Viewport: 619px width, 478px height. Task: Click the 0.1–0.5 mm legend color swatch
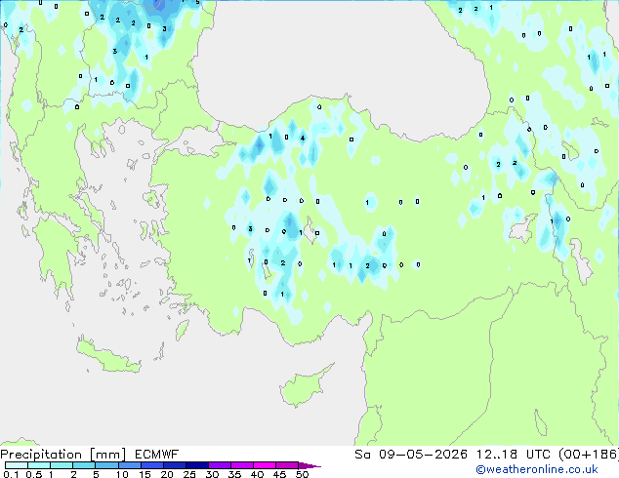point(17,465)
